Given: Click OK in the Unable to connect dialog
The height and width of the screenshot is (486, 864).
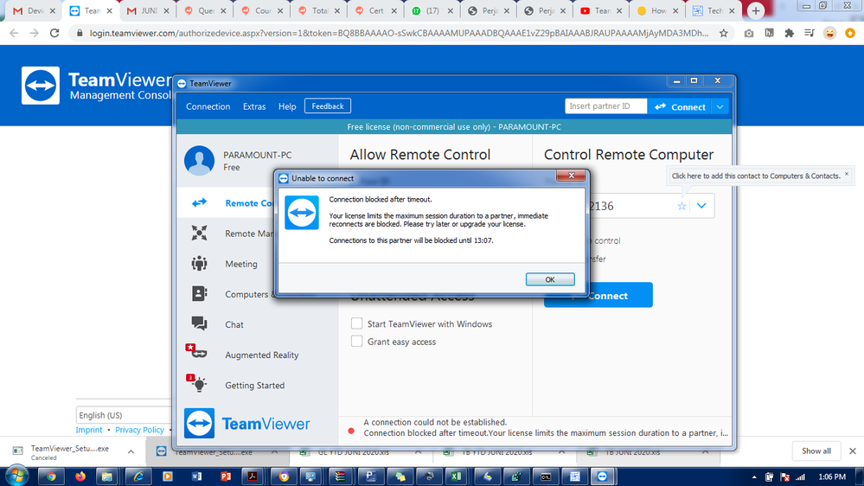Looking at the screenshot, I should point(550,279).
